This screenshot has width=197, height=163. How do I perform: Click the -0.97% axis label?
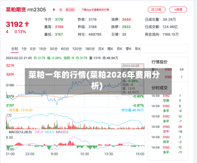coord(138,105)
